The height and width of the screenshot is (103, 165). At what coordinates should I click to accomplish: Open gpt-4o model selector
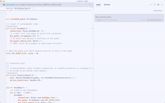[x=99, y=20]
